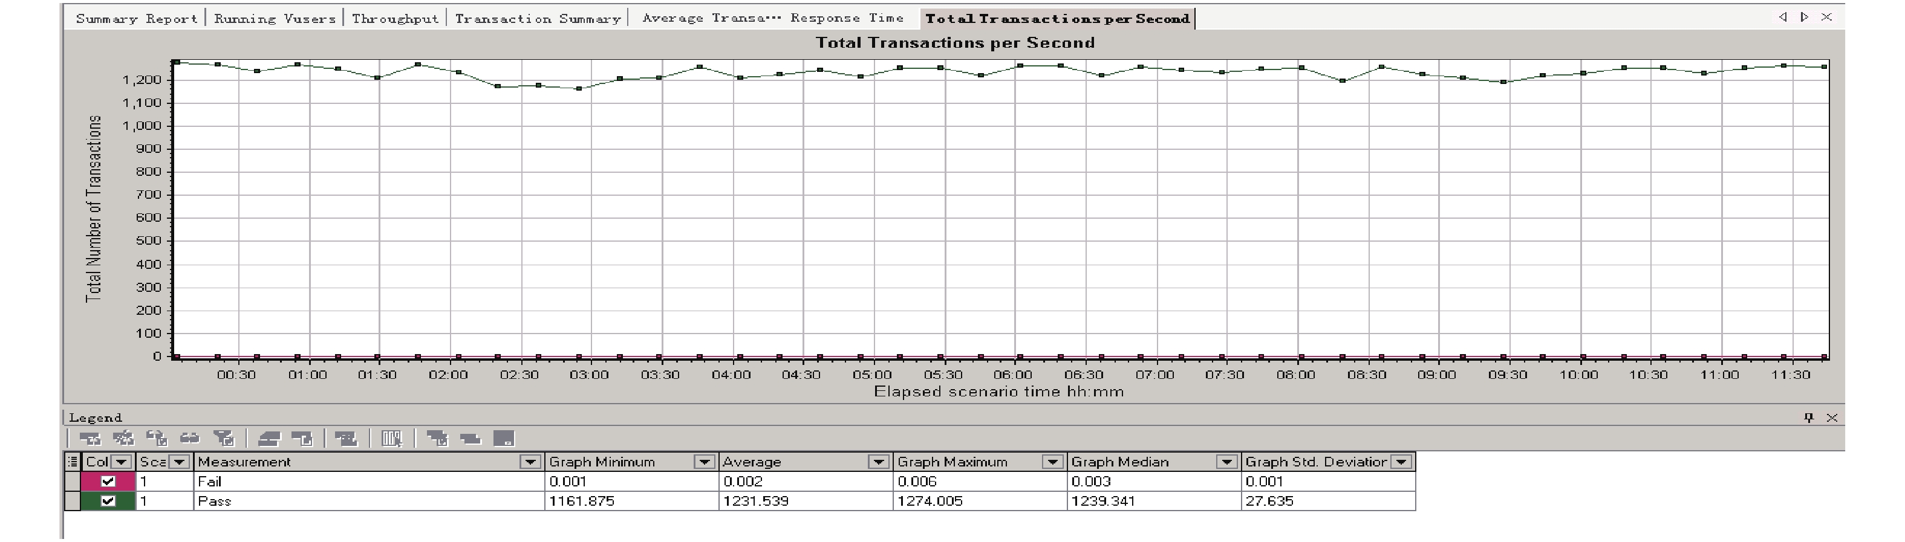Click the first icon in the Legend toolbar
Screen dimensions: 1905x542
90,439
